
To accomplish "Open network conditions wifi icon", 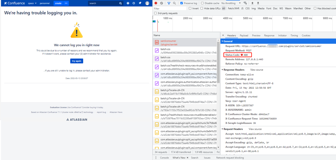I will [x=245, y=3].
